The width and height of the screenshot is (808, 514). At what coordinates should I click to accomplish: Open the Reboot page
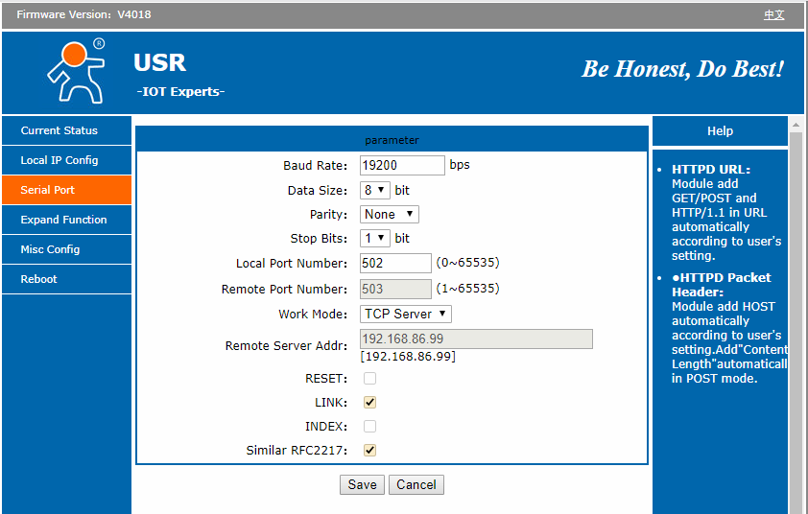pyautogui.click(x=39, y=279)
